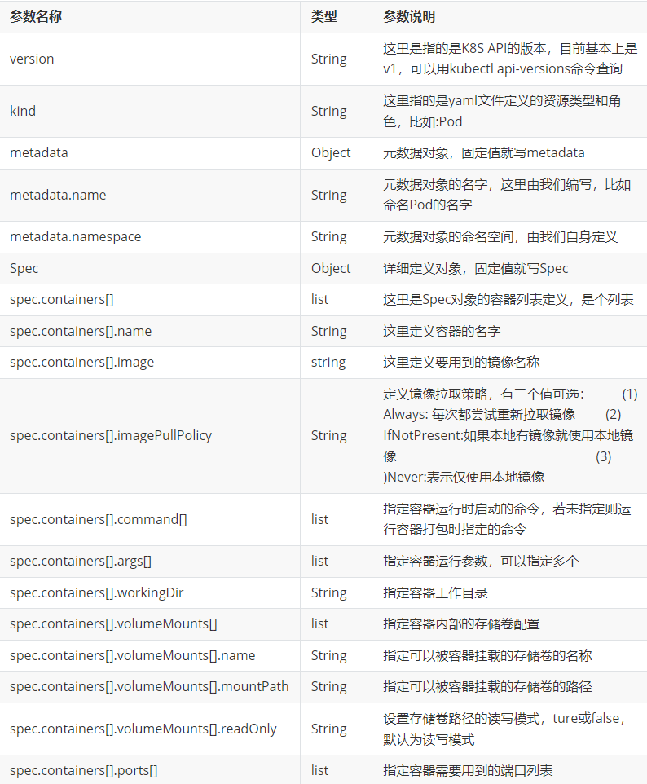The width and height of the screenshot is (647, 784).
Task: Click text 指定容器运行参数，可以指定多个
Action: click(481, 561)
